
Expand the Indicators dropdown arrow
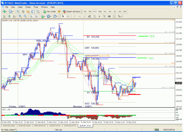click(45, 17)
